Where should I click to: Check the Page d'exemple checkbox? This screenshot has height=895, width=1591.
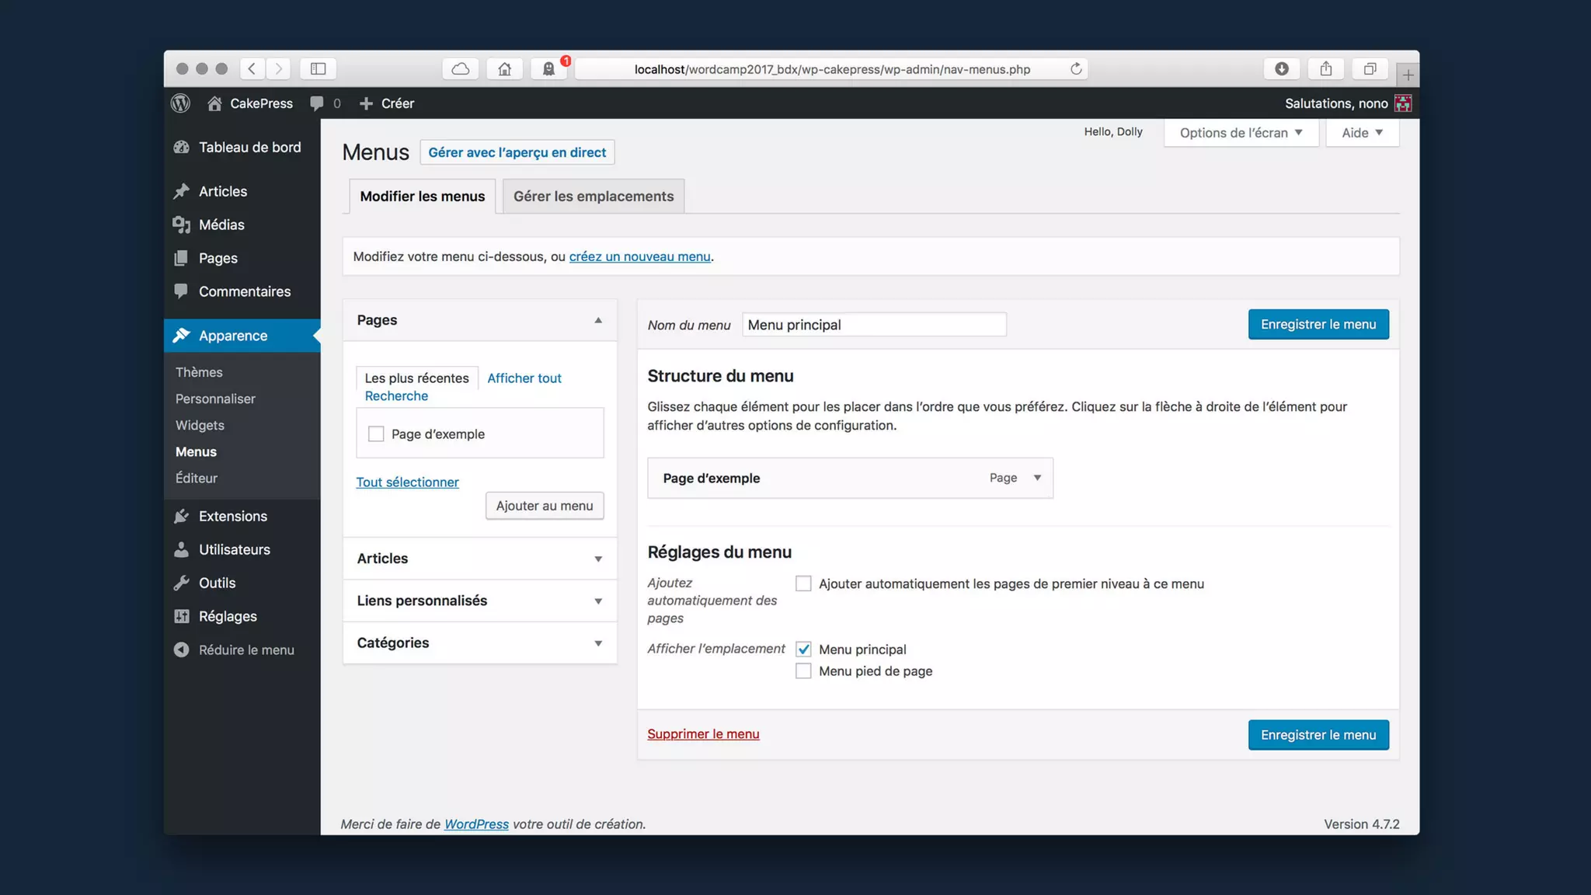[x=376, y=434]
